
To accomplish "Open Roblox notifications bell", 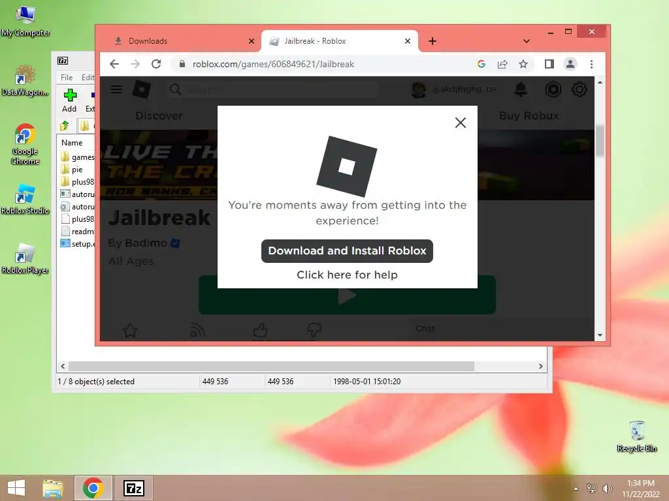I will pyautogui.click(x=520, y=89).
